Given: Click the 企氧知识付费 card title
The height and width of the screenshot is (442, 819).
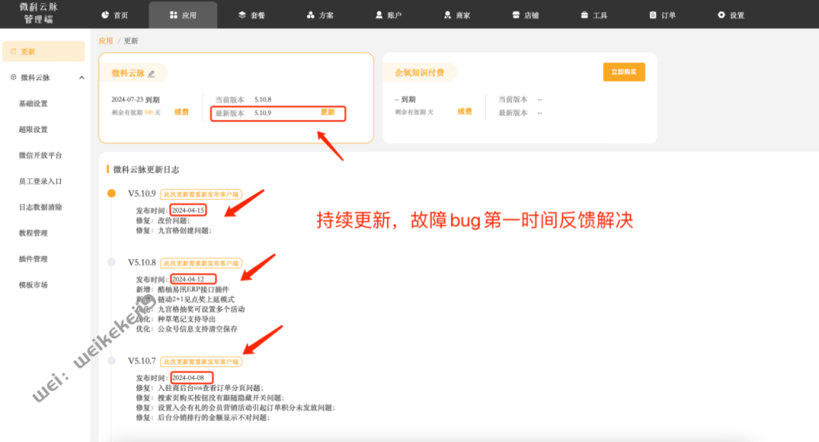Looking at the screenshot, I should pos(419,73).
